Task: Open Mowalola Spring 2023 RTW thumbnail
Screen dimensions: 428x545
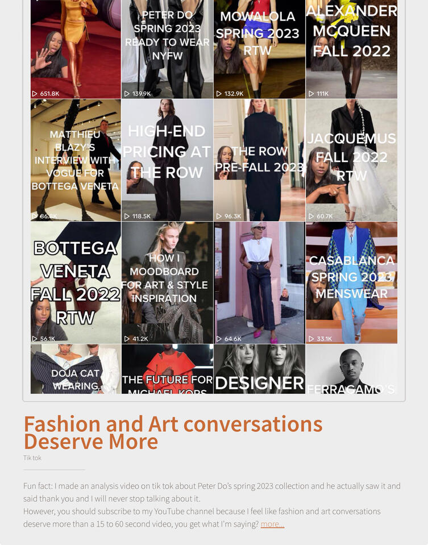Action: tap(259, 49)
